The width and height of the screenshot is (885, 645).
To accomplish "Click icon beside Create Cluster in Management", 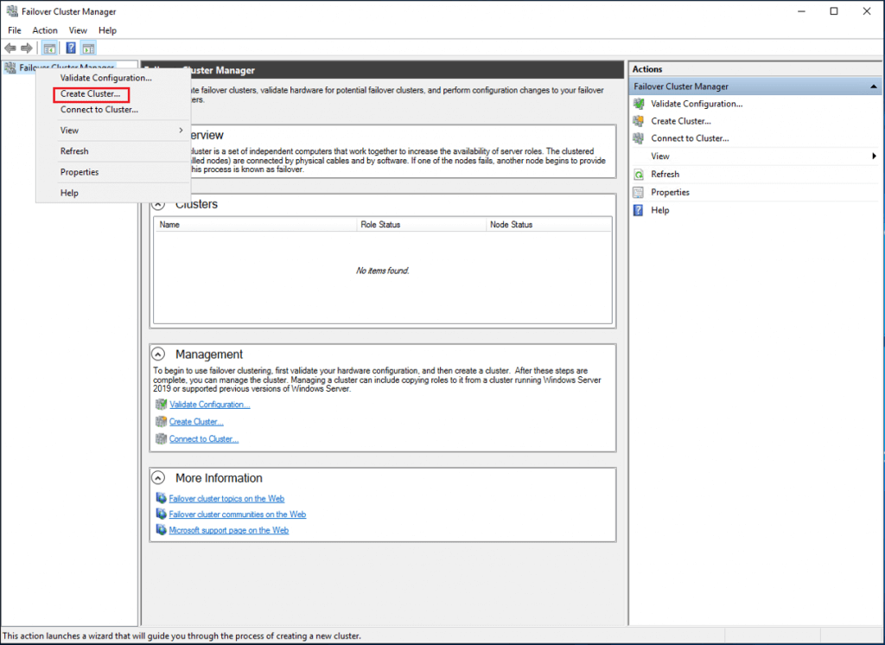I will [161, 421].
